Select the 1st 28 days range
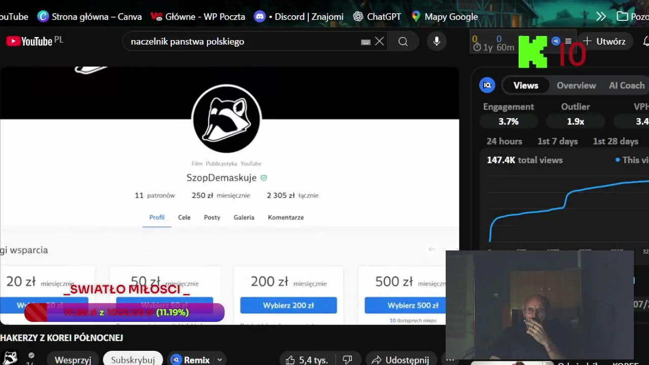The height and width of the screenshot is (365, 649). pyautogui.click(x=616, y=141)
